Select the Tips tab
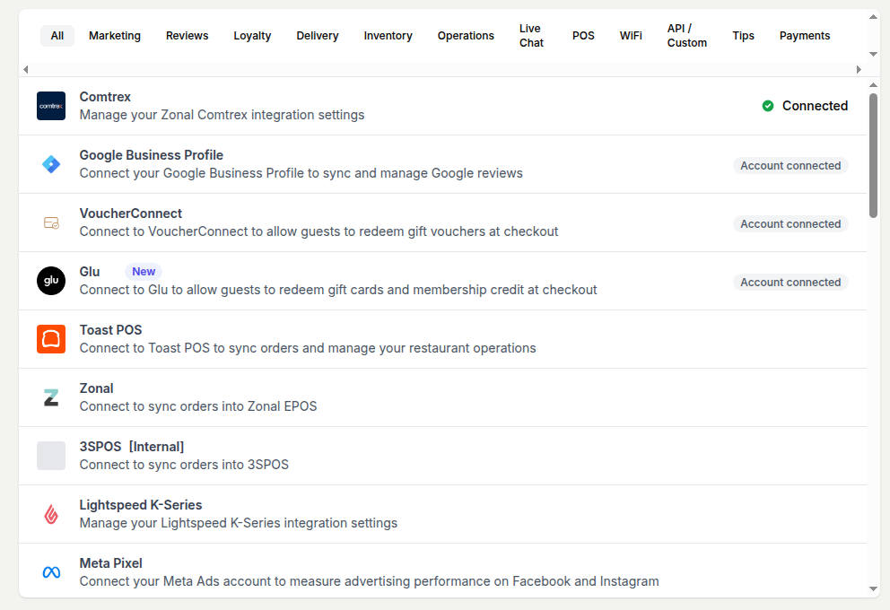890x610 pixels. [x=744, y=36]
